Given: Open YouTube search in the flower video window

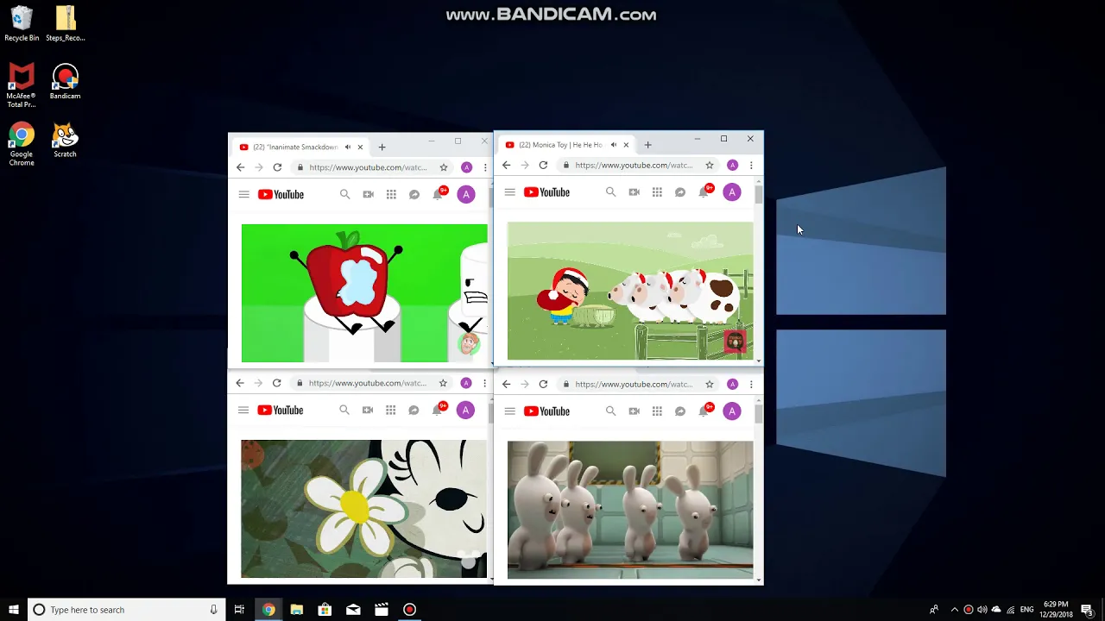Looking at the screenshot, I should point(344,411).
